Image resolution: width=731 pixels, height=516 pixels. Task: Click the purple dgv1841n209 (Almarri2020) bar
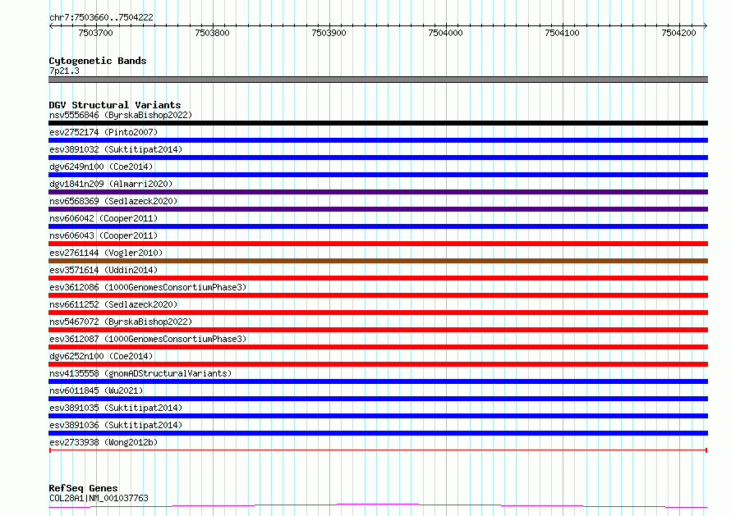(x=378, y=192)
